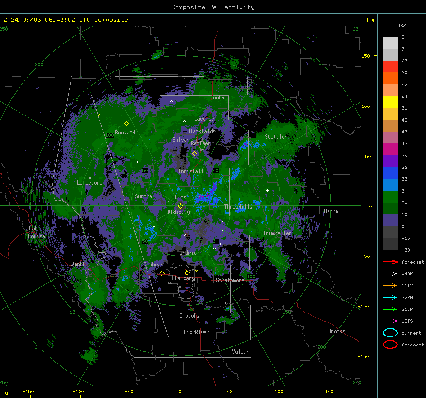Click the Composite_Reflectivity title
426x398 pixels.
coord(213,7)
